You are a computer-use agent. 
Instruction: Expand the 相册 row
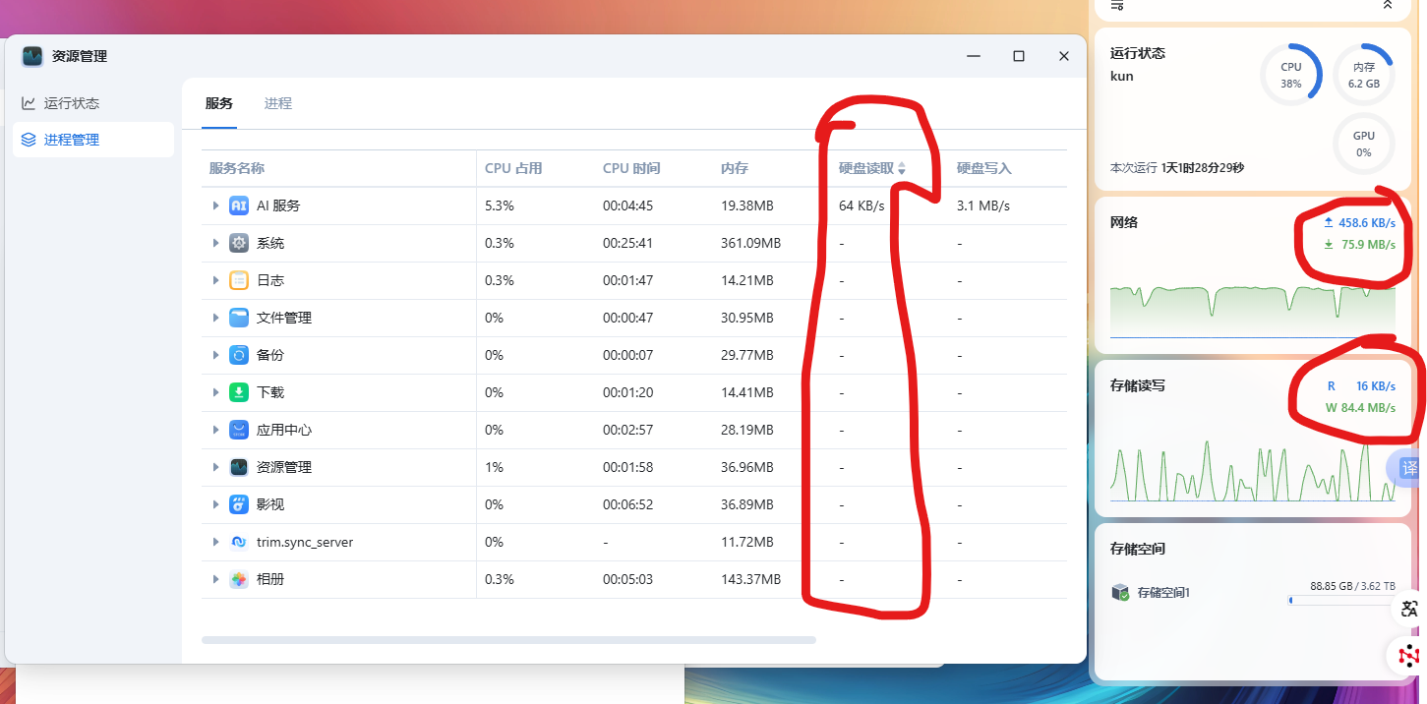pos(215,579)
